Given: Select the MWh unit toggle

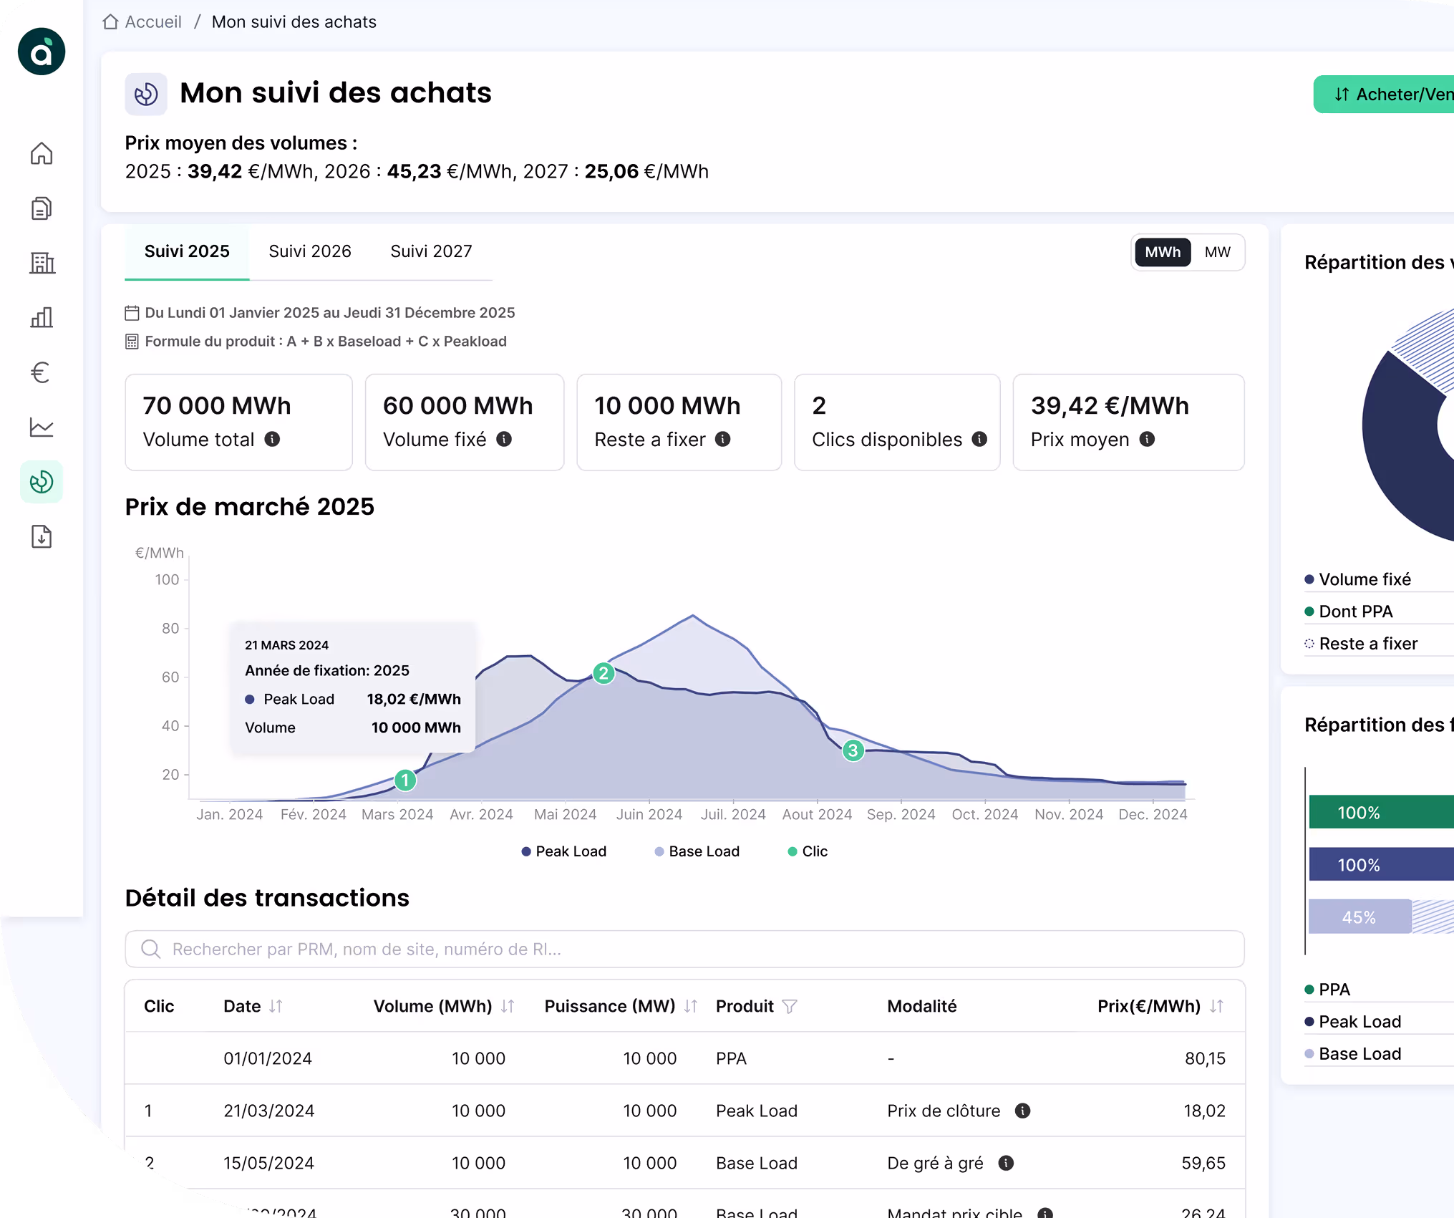Looking at the screenshot, I should pyautogui.click(x=1163, y=252).
